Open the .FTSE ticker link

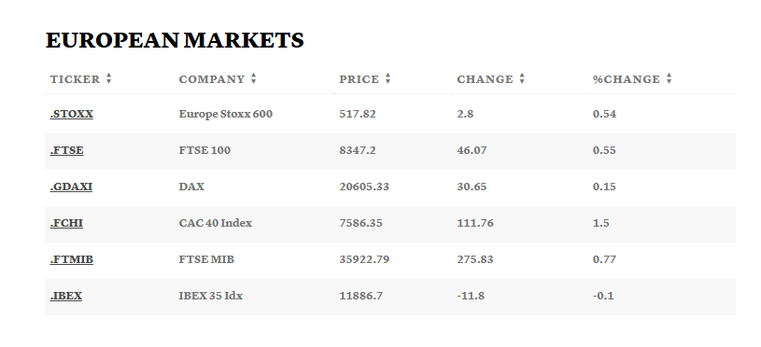point(66,150)
